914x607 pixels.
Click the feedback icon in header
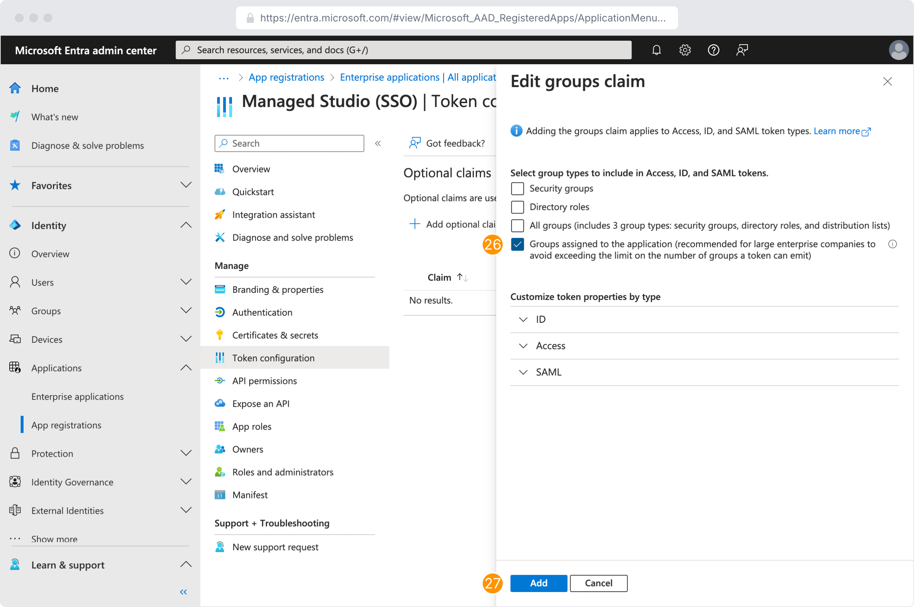742,50
